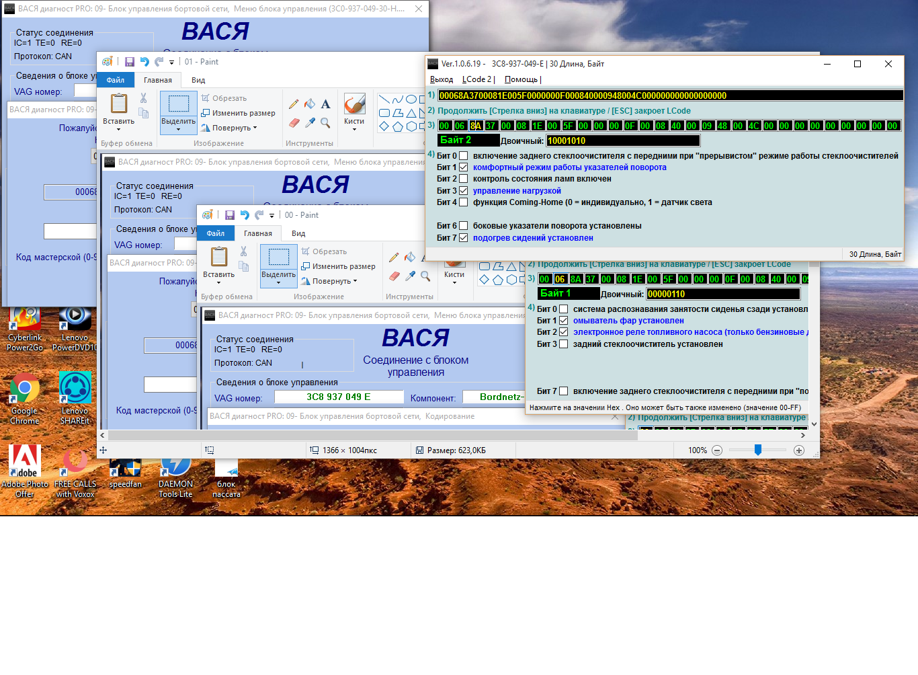Image resolution: width=918 pixels, height=675 pixels.
Task: Expand the Вставить dropdown in 01 - Paint
Action: tap(119, 129)
